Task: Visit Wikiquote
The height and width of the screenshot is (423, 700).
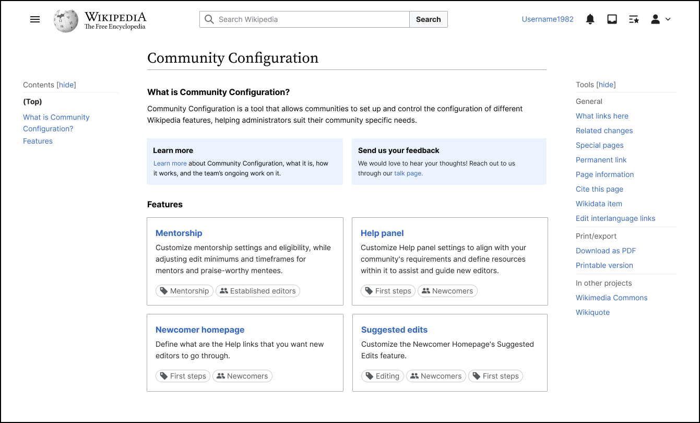Action: coord(592,312)
